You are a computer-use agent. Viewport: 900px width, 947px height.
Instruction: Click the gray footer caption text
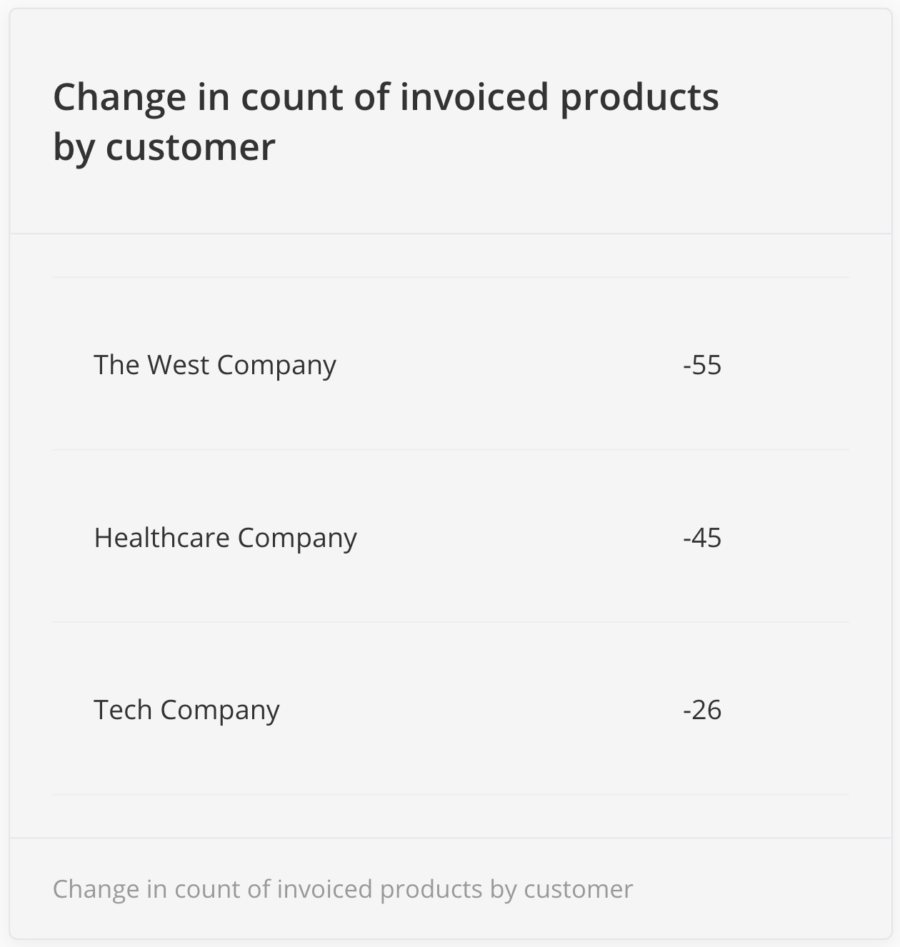[343, 889]
